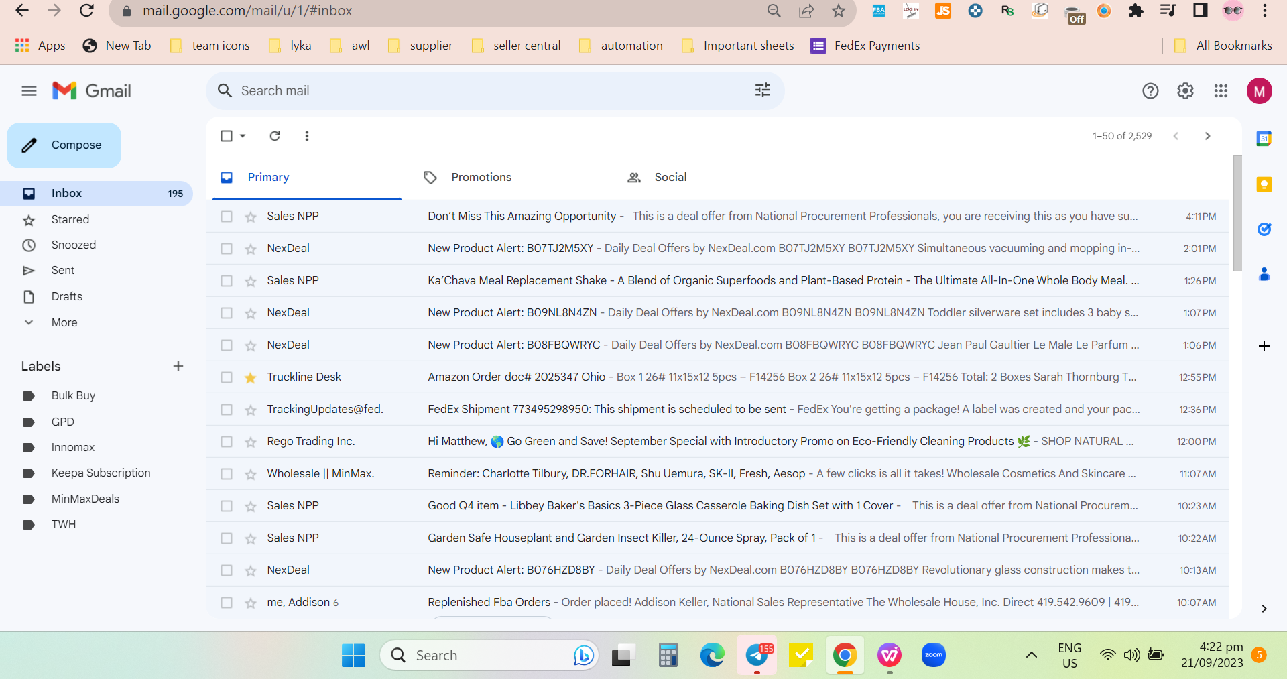The height and width of the screenshot is (679, 1287).
Task: Get add-ons plus icon in side panel
Action: [x=1264, y=346]
